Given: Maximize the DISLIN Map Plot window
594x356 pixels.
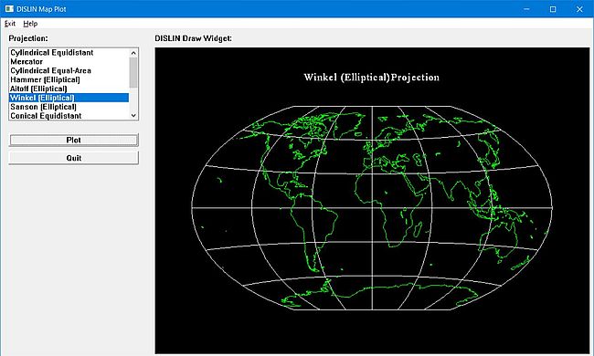Looking at the screenshot, I should point(553,9).
